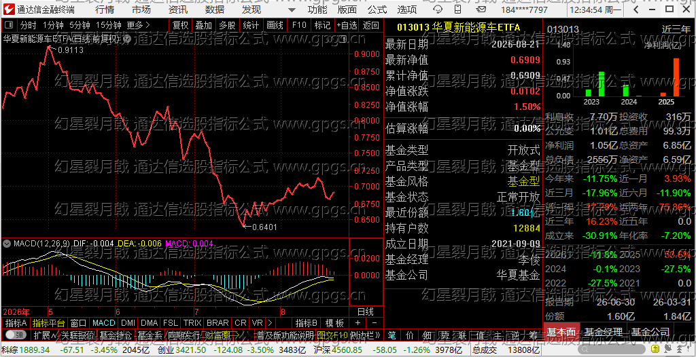This screenshot has height=357, width=696.
Task: Click the circular icon next to the chart title
Action: 126,39
